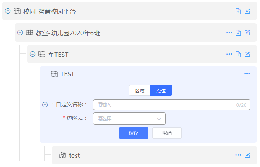Click add-child icon on 教室-幼儿园2020年6班 row
Viewport: 260px width, 167px height.
238,33
